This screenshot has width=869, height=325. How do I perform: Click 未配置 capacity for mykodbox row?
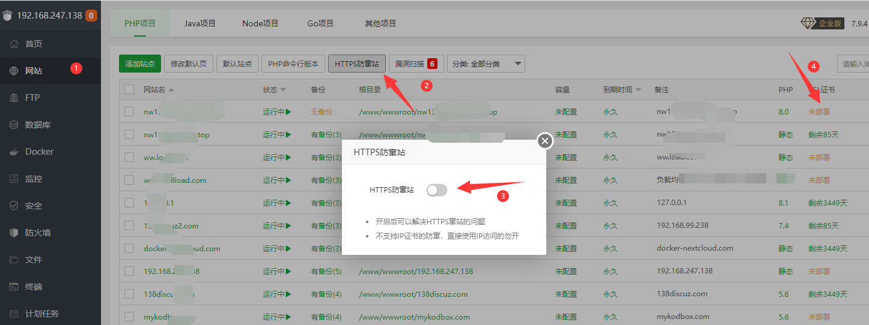566,317
